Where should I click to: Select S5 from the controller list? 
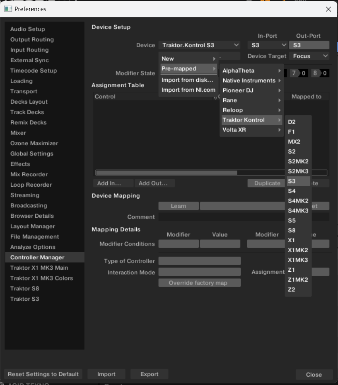coord(298,220)
